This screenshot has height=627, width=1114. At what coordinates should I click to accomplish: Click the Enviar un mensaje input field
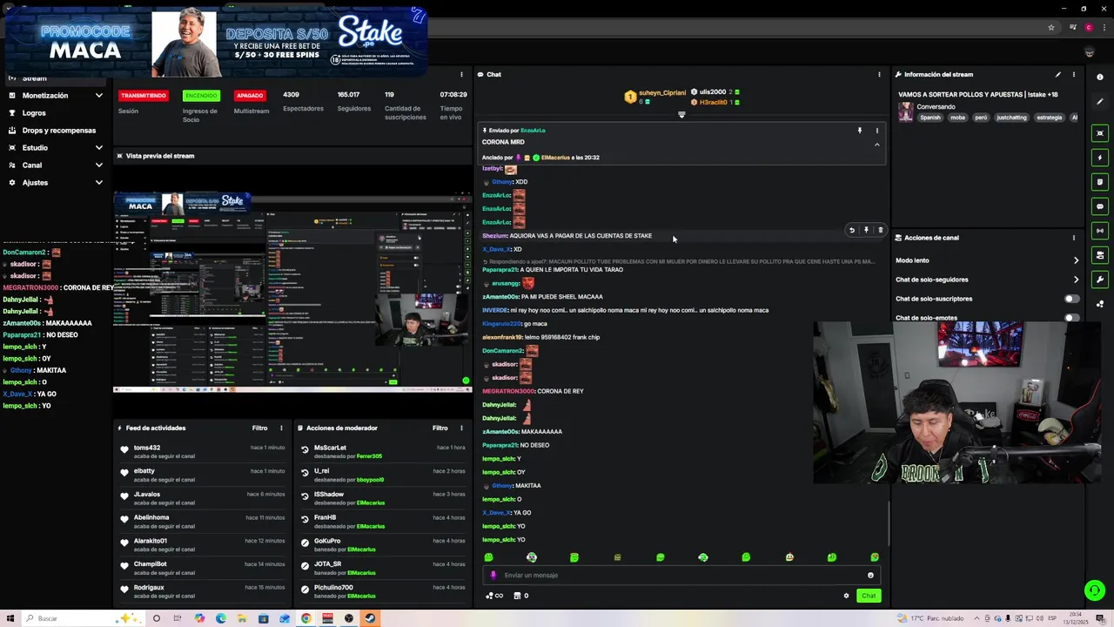pyautogui.click(x=681, y=575)
